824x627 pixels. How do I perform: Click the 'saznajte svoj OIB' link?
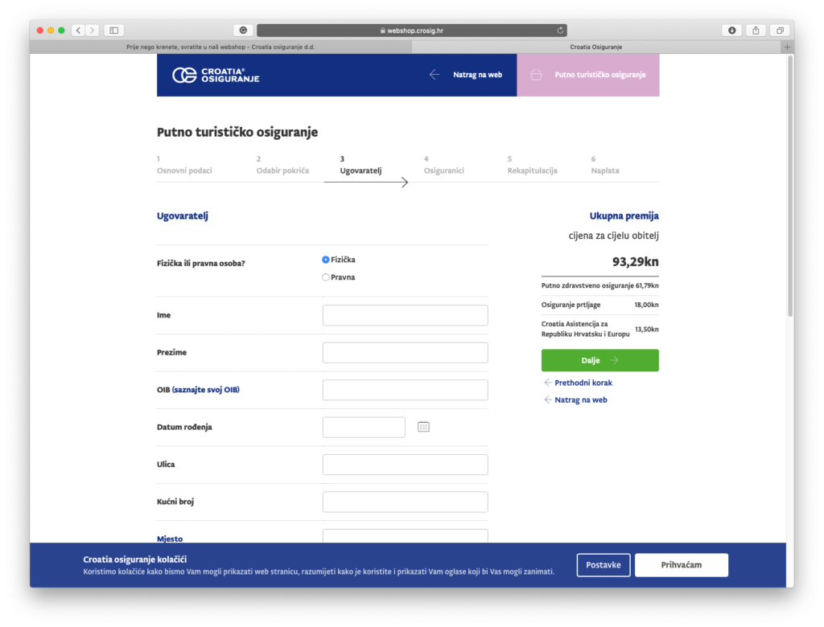pyautogui.click(x=206, y=390)
